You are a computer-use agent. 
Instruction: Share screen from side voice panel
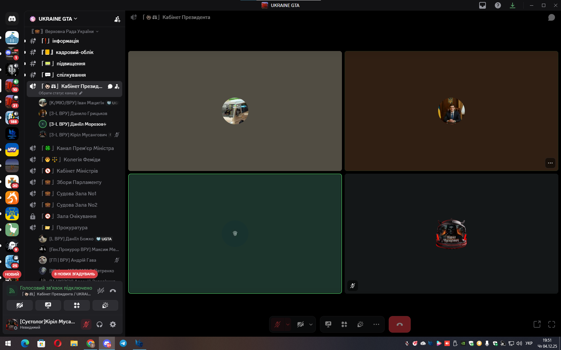pyautogui.click(x=48, y=305)
